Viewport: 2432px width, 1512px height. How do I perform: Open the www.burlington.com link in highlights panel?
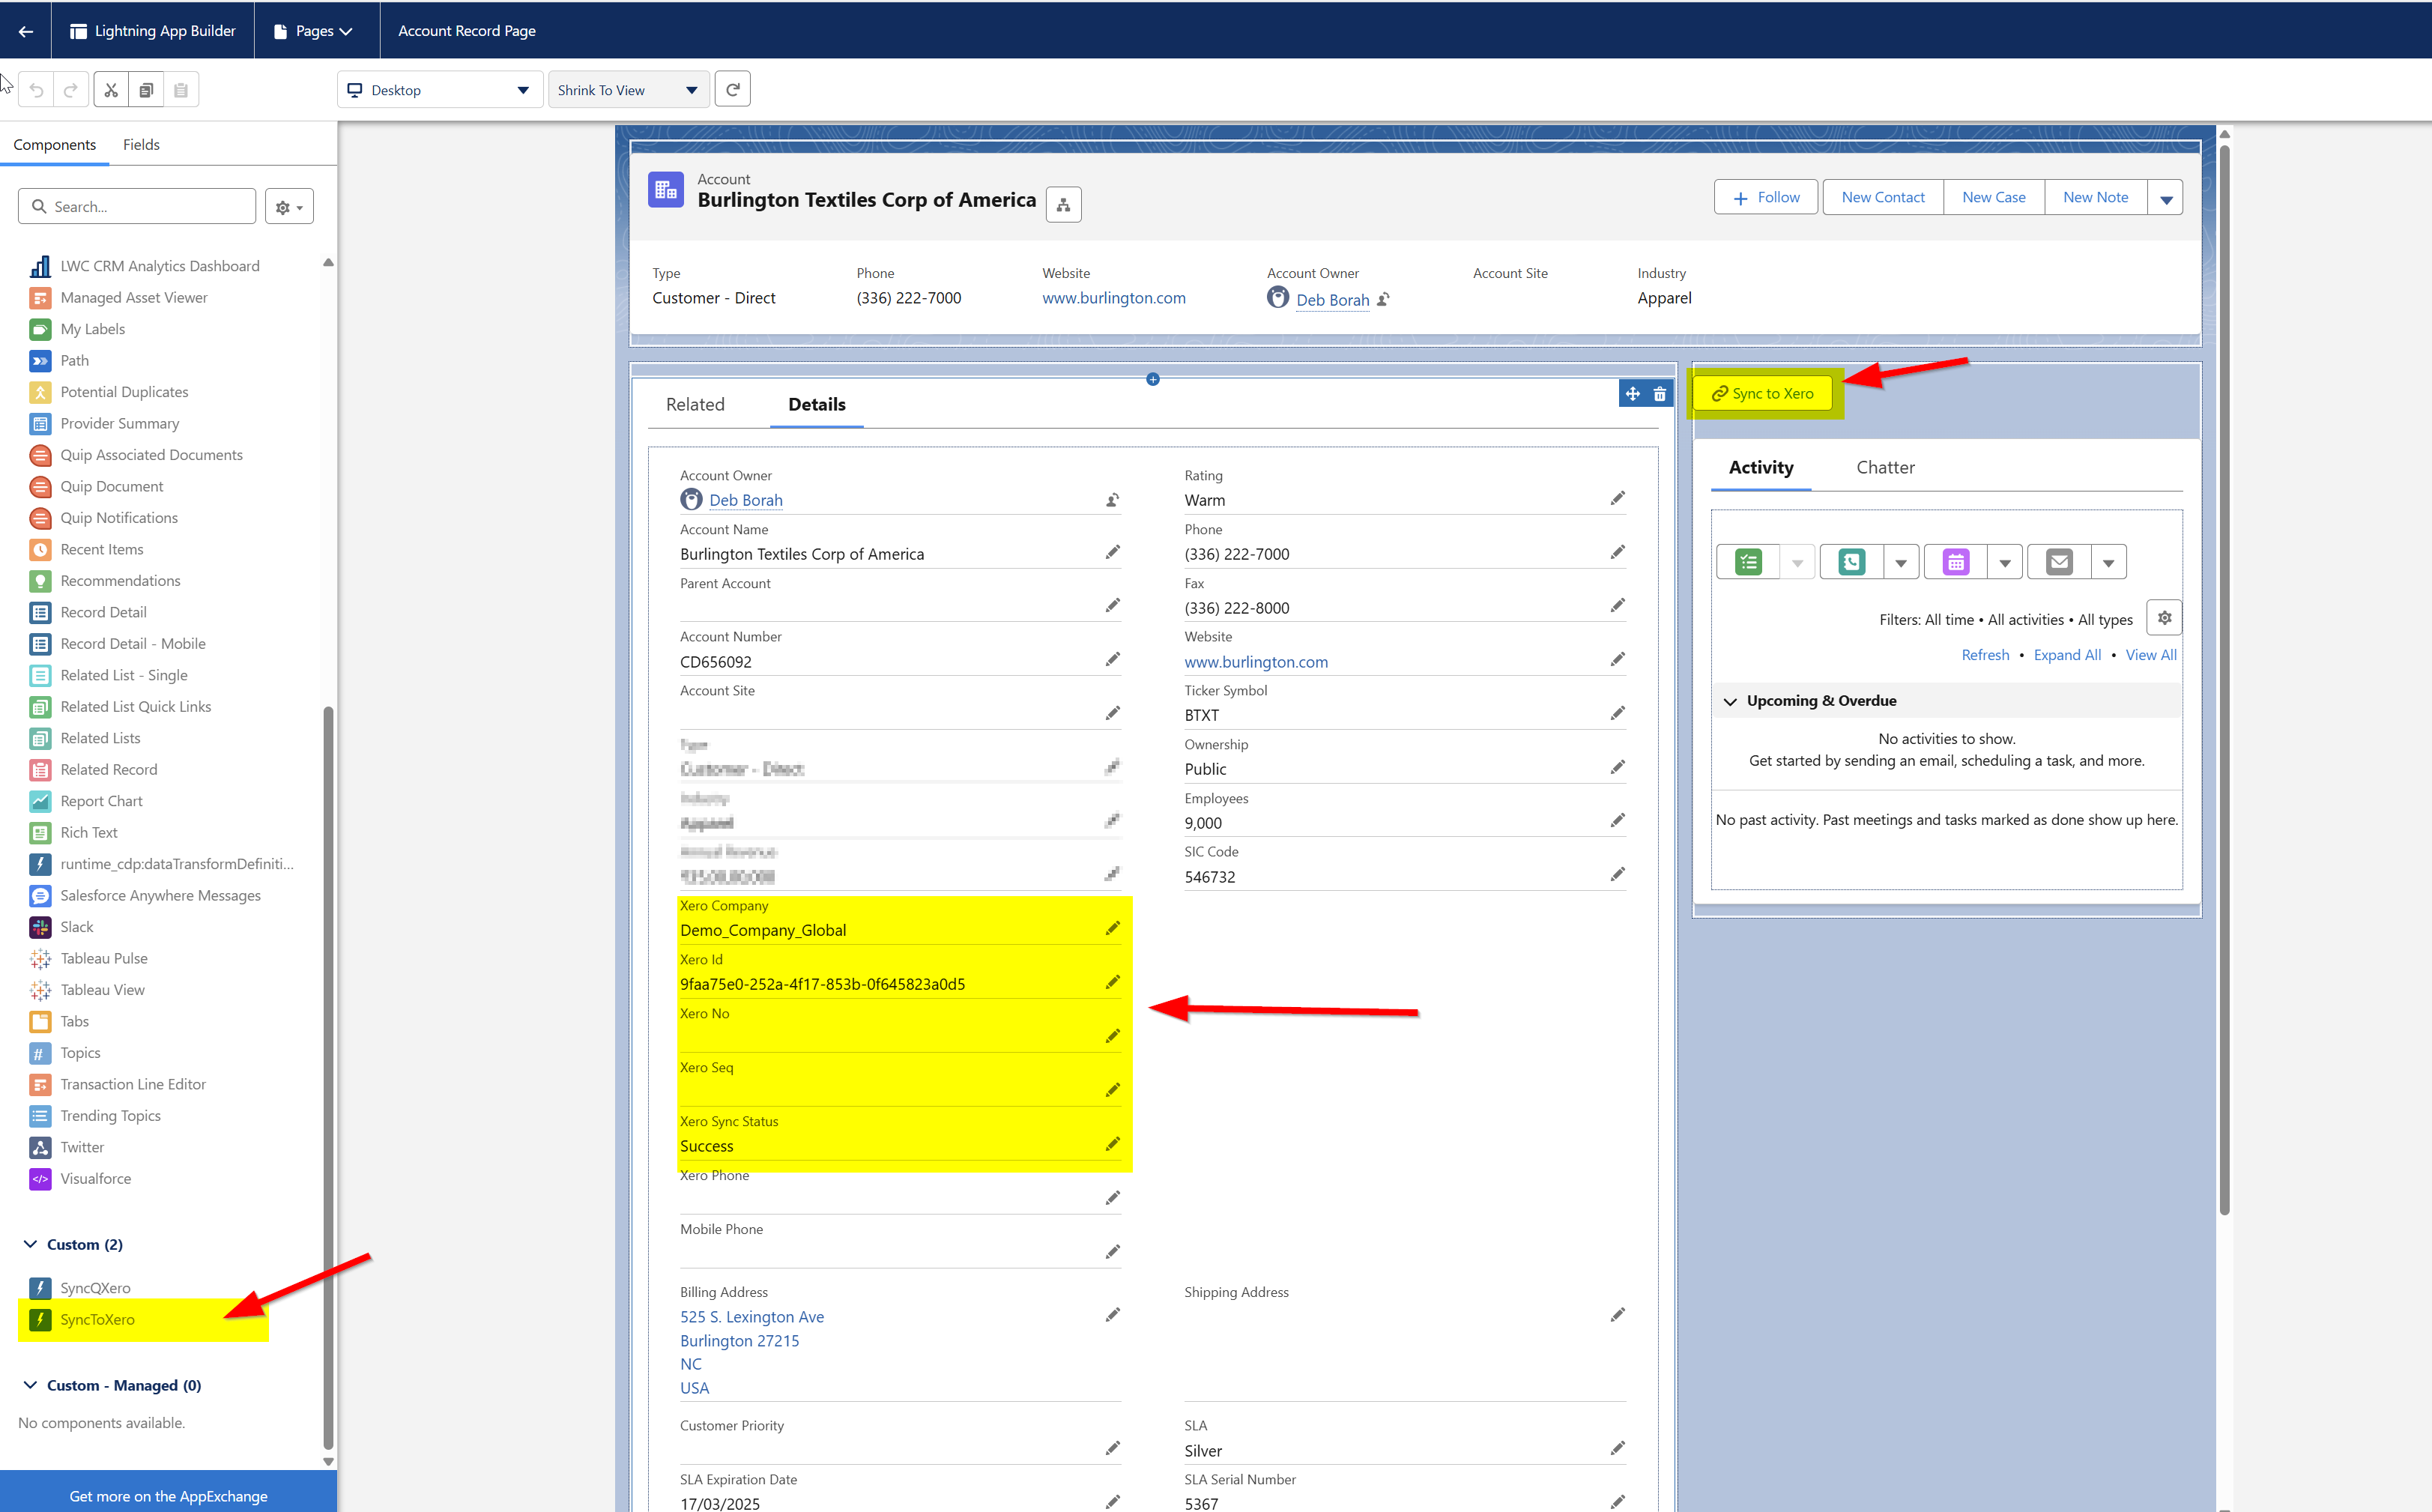pyautogui.click(x=1113, y=298)
